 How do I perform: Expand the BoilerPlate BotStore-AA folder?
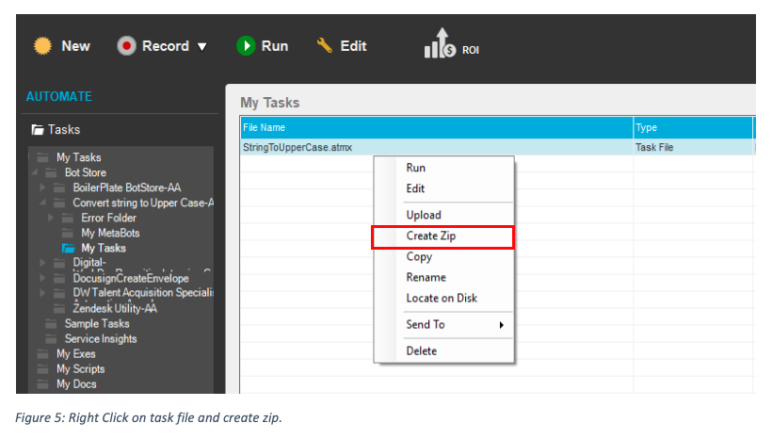(43, 188)
